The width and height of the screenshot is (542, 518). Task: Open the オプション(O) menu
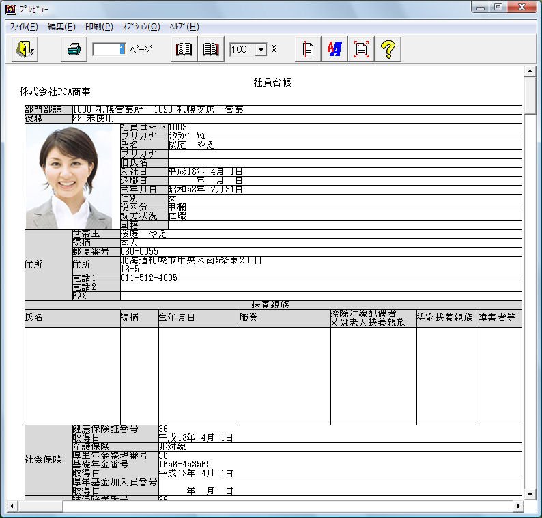[141, 27]
